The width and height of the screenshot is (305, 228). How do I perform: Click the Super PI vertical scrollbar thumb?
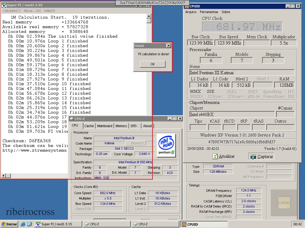coord(149,21)
